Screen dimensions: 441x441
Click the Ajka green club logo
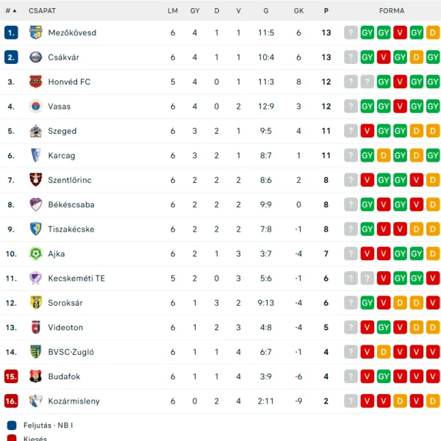36,254
